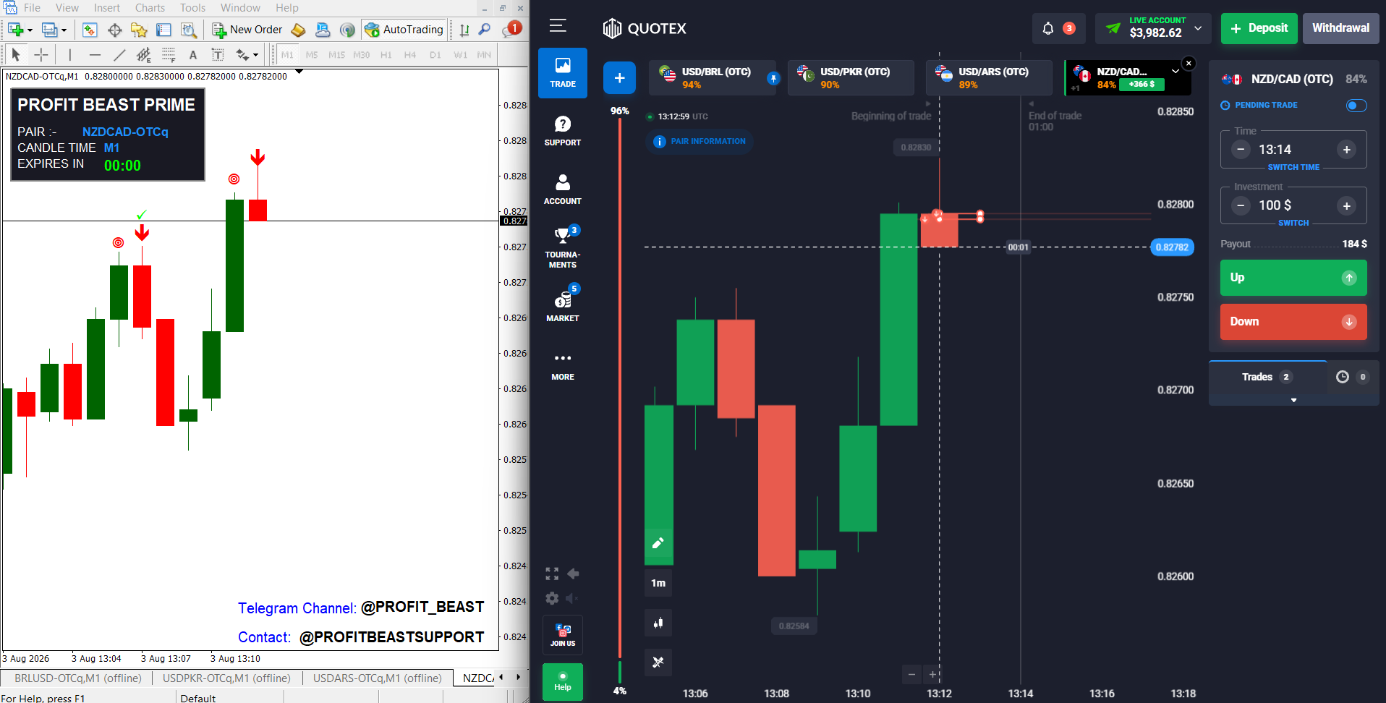Click the New Order button
The width and height of the screenshot is (1386, 703).
click(x=247, y=30)
